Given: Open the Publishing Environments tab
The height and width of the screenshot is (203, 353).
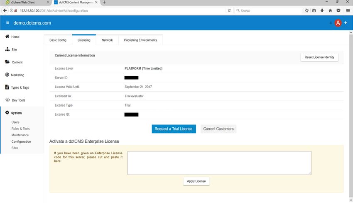Looking at the screenshot, I should (140, 40).
